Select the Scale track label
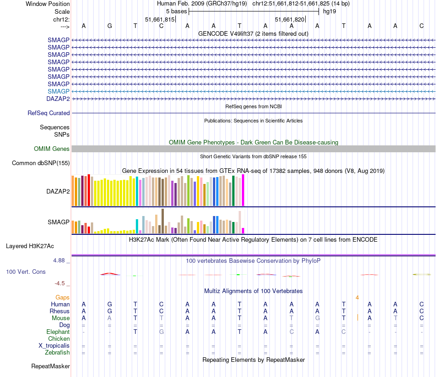This screenshot has height=377, width=436. click(62, 11)
